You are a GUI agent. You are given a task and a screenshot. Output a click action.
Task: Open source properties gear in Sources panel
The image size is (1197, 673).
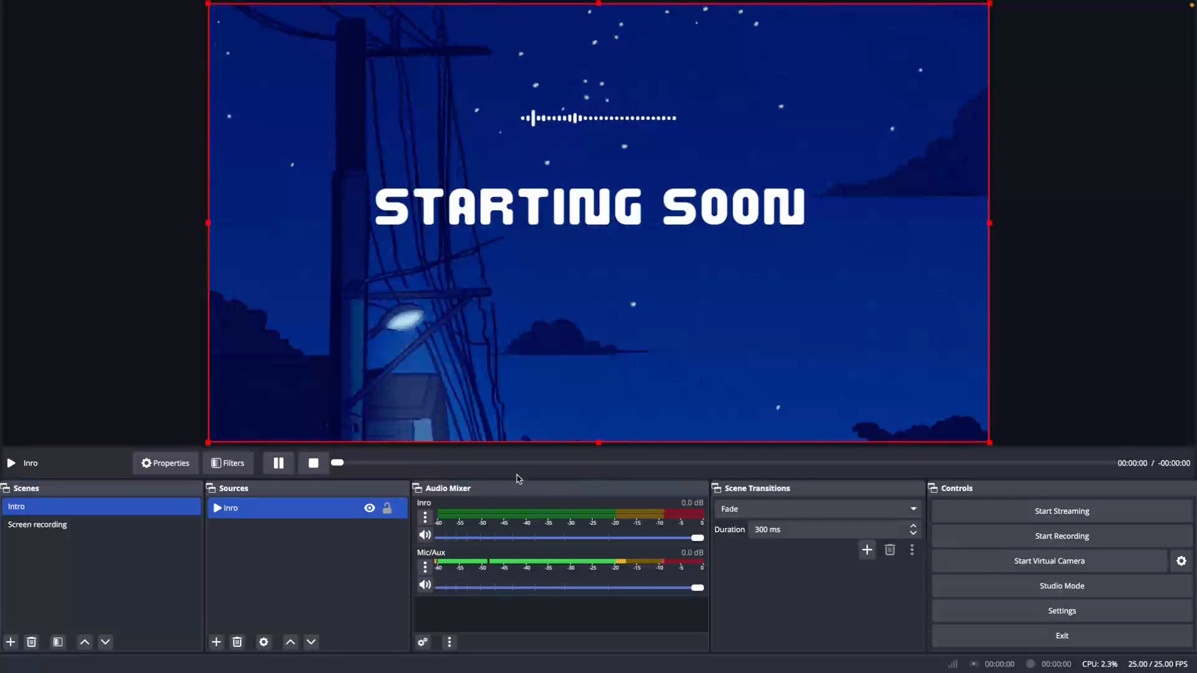264,642
